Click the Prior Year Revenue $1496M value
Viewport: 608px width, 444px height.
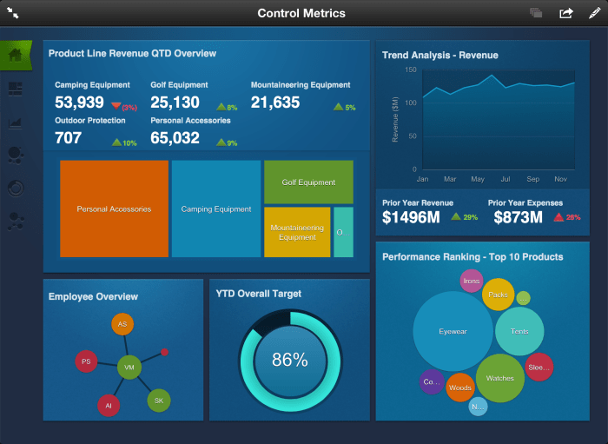pos(412,217)
